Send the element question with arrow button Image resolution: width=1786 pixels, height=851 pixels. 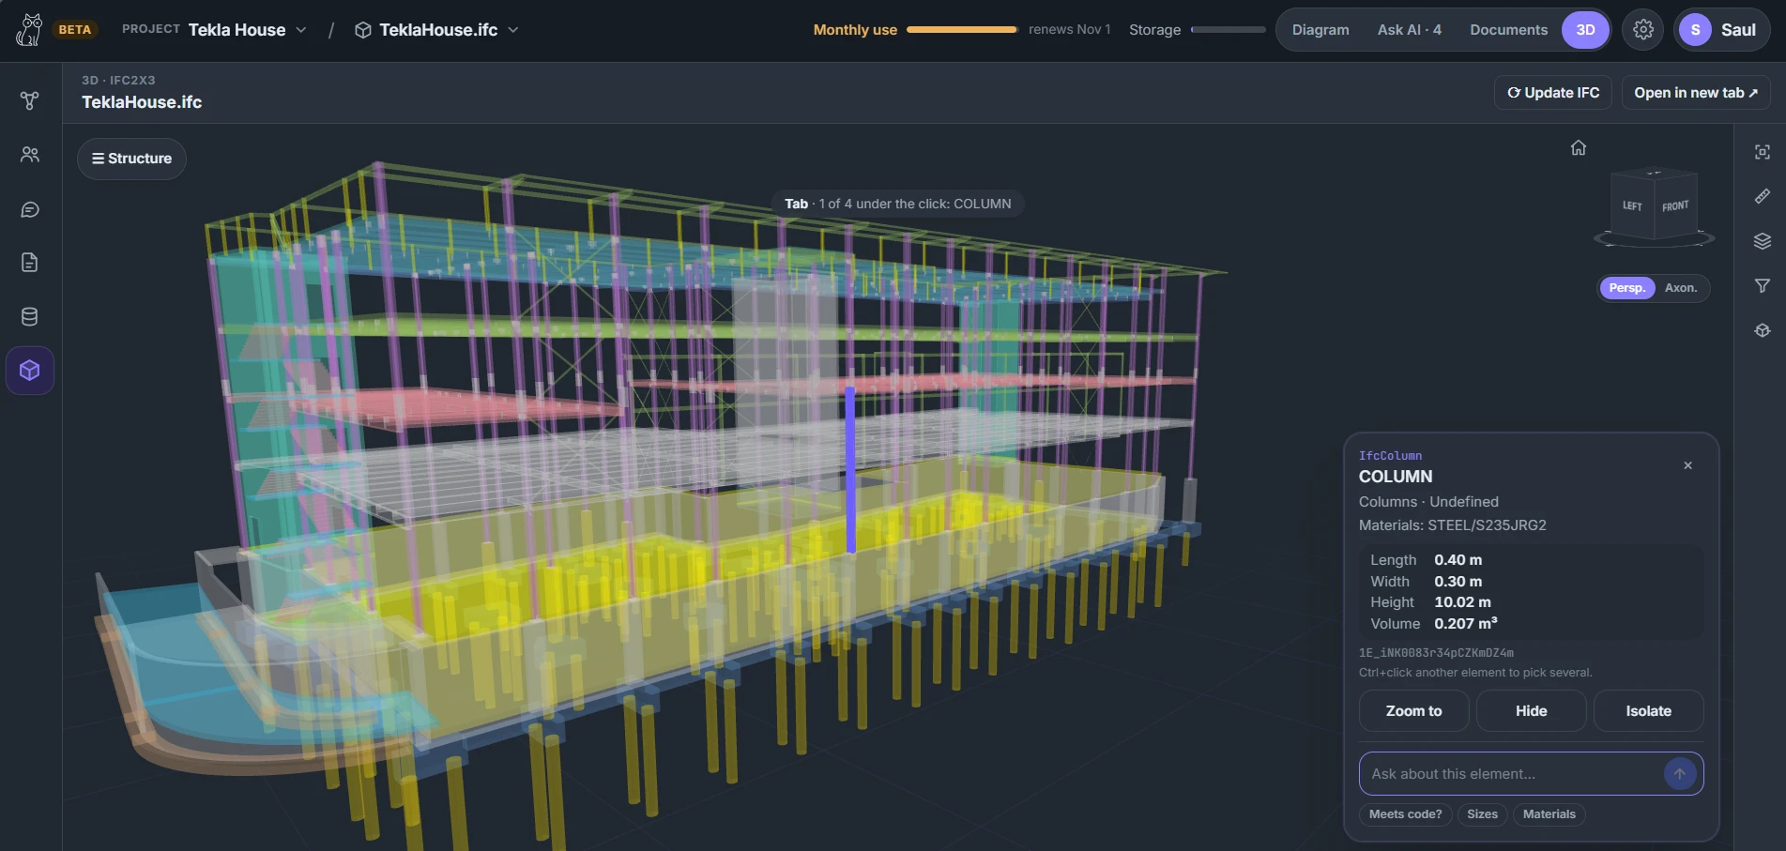coord(1680,774)
